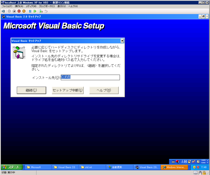Minimize the Visual Basic 2.0 setup window
This screenshot has height=175, width=210.
pyautogui.click(x=200, y=17)
